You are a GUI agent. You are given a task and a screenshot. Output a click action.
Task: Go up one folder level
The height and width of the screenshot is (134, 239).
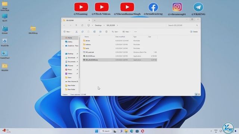(x=76, y=25)
